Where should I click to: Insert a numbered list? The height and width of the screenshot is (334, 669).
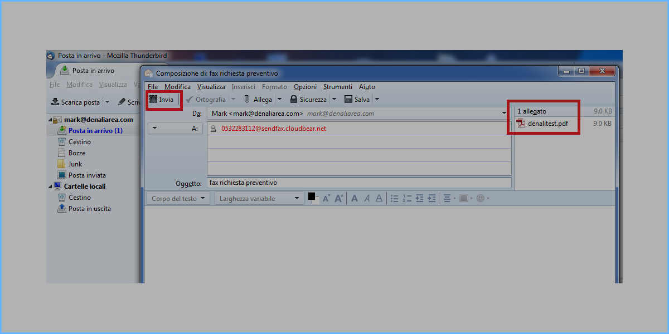click(x=407, y=198)
